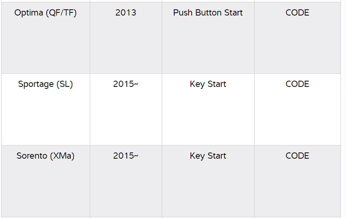Click Key Start in the Sorento row
This screenshot has height=218, width=346.
[x=208, y=156]
